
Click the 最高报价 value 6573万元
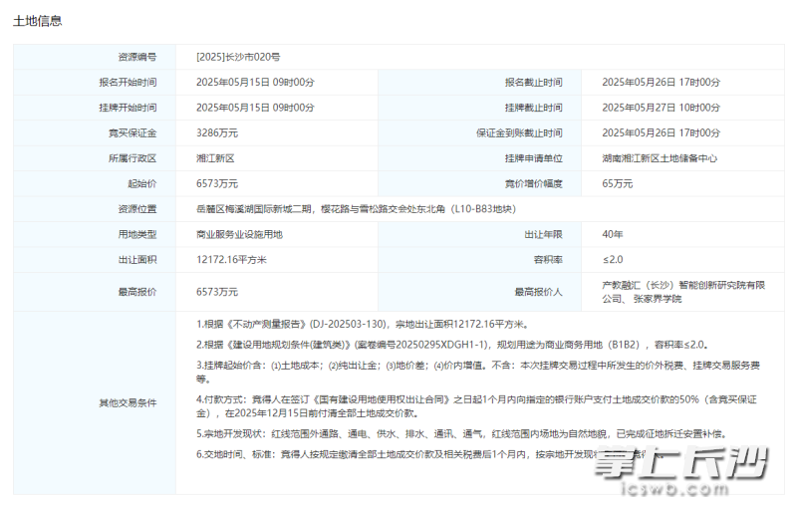tap(217, 292)
